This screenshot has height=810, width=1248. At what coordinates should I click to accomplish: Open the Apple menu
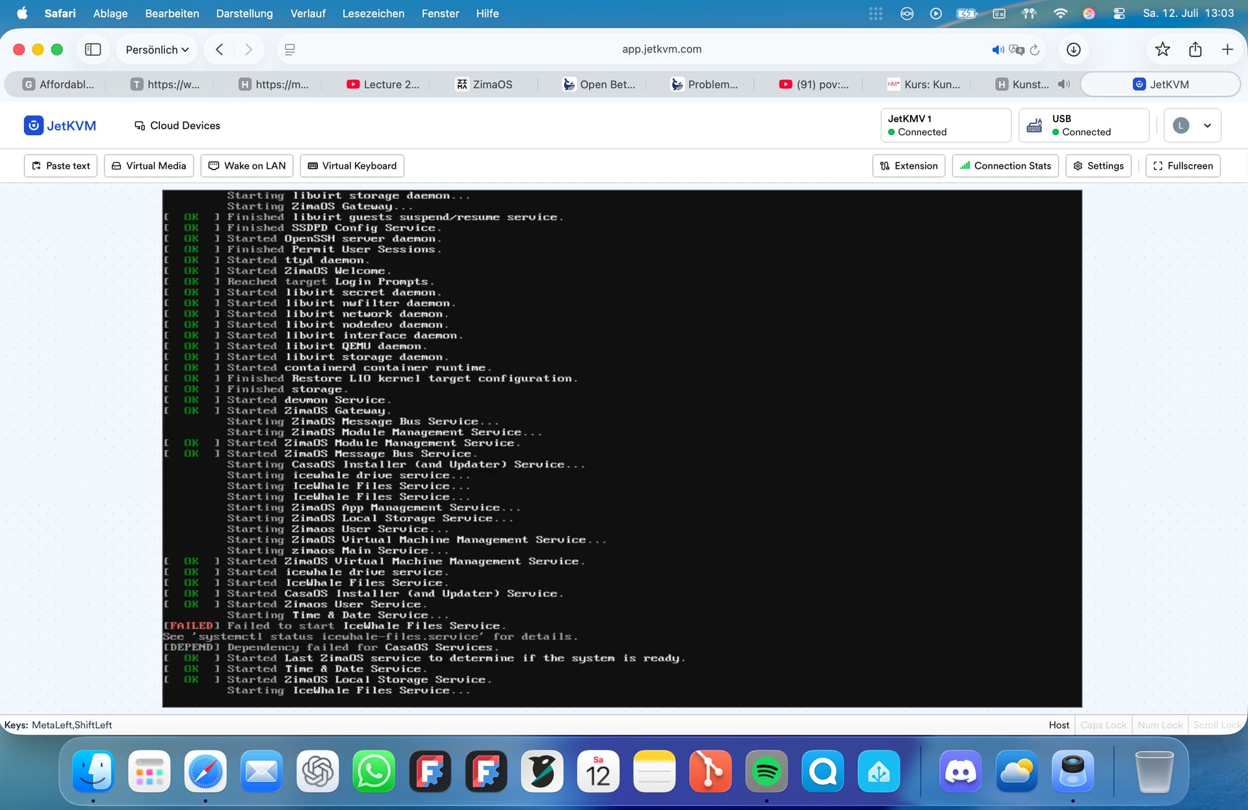pos(22,13)
